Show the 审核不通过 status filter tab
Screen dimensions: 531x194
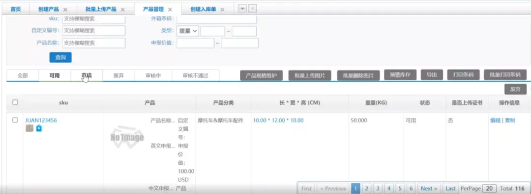pos(195,75)
